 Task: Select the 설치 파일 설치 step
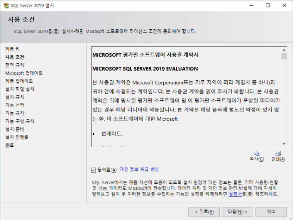pyautogui.click(x=20, y=89)
